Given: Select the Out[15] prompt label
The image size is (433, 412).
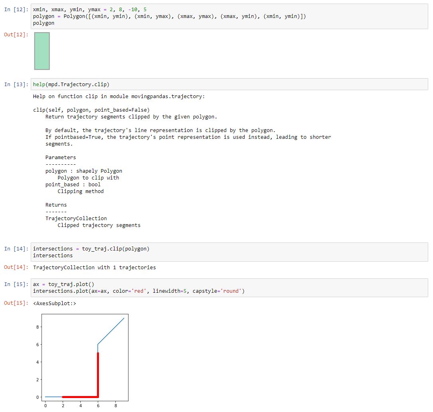Looking at the screenshot, I should click(x=16, y=303).
